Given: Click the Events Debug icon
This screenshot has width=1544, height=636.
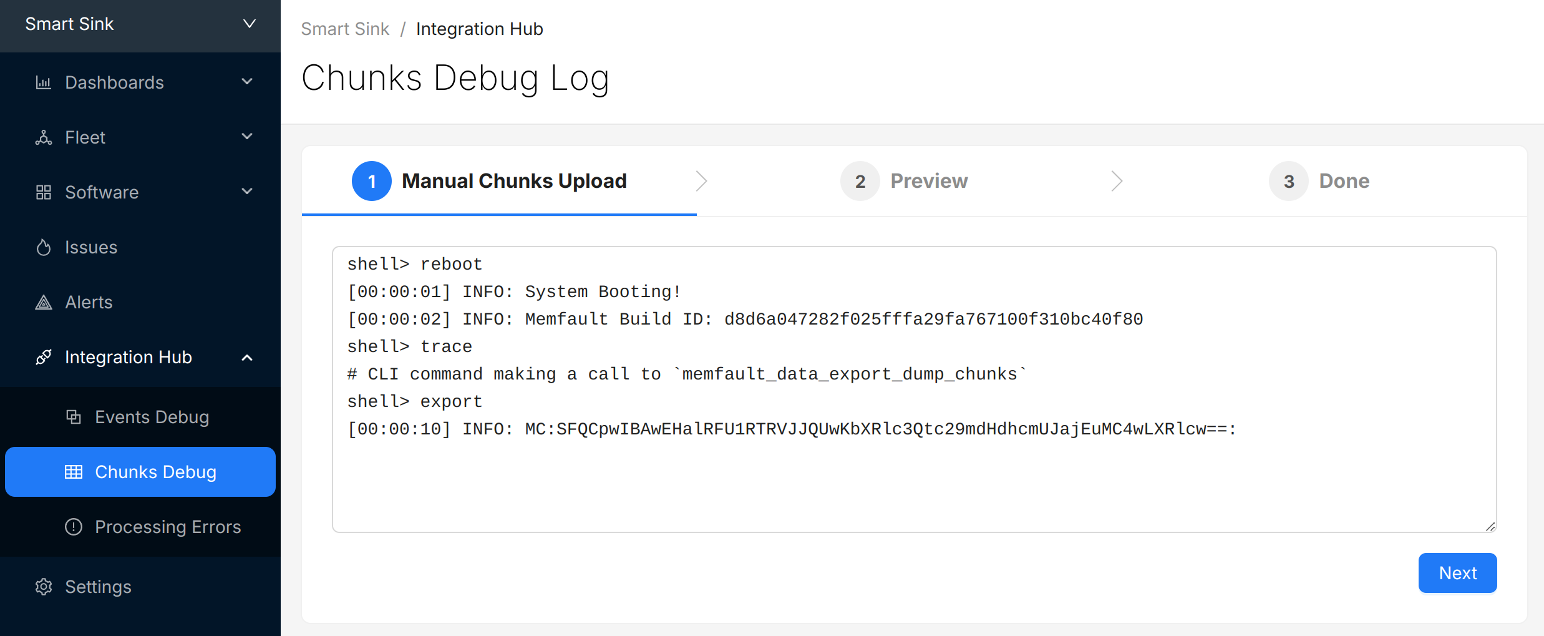Looking at the screenshot, I should coord(74,417).
